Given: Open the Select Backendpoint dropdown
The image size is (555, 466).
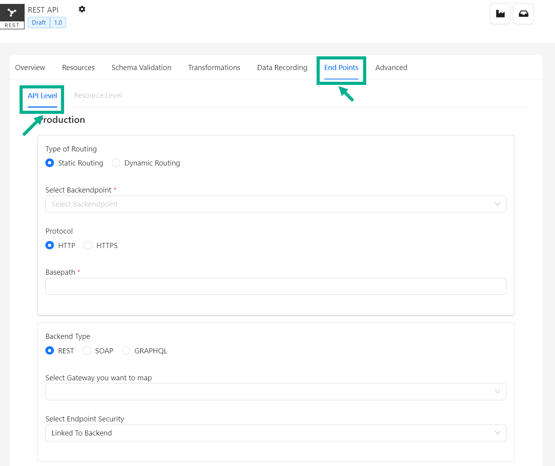Looking at the screenshot, I should coord(276,204).
